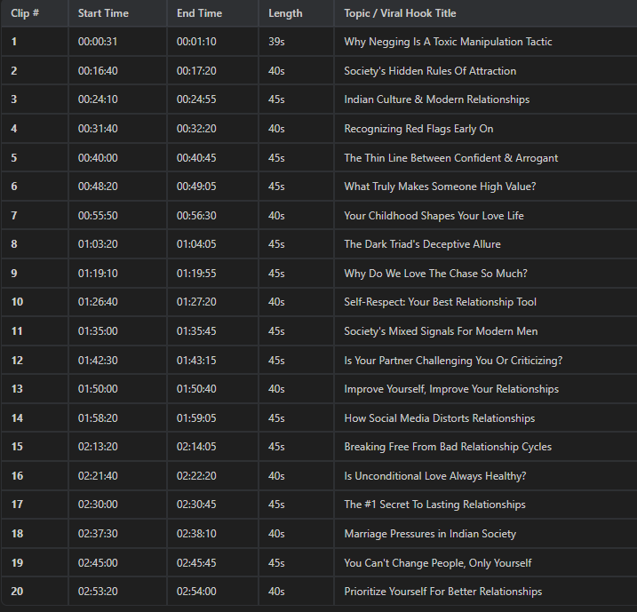637x612 pixels.
Task: Click the 'Topic / Viral Hook Title' header
Action: coord(400,13)
